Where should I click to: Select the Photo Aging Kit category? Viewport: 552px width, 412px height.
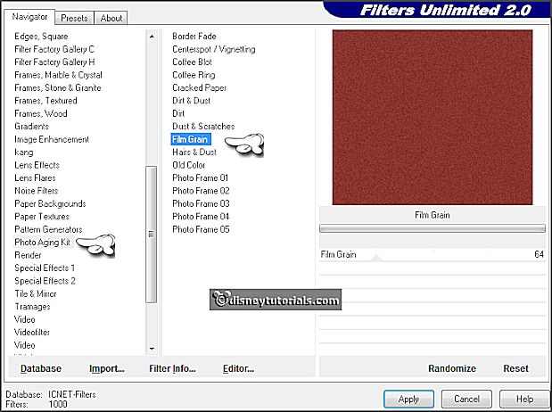click(x=43, y=243)
